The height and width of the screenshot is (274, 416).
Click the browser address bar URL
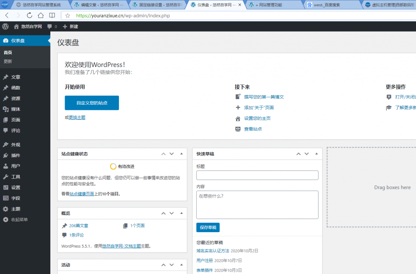click(x=123, y=16)
